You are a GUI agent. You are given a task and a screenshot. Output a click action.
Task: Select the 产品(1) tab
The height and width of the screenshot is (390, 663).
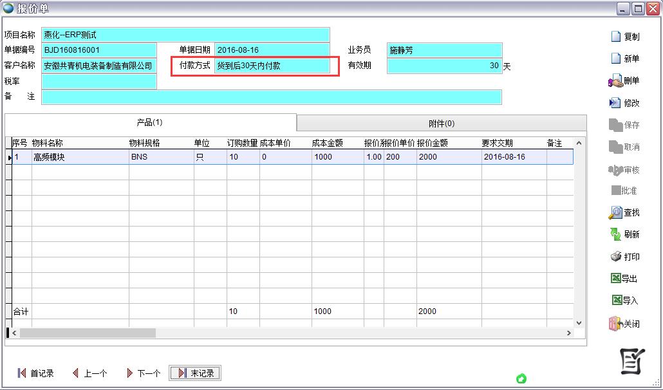tap(149, 122)
